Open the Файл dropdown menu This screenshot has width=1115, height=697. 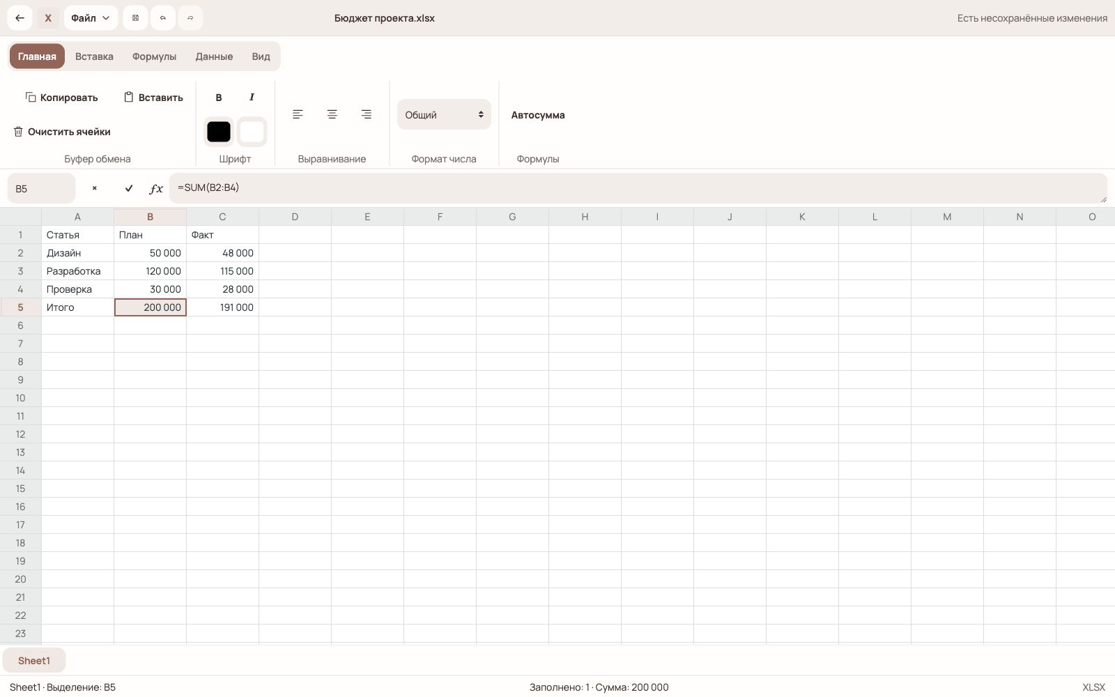[x=91, y=18]
